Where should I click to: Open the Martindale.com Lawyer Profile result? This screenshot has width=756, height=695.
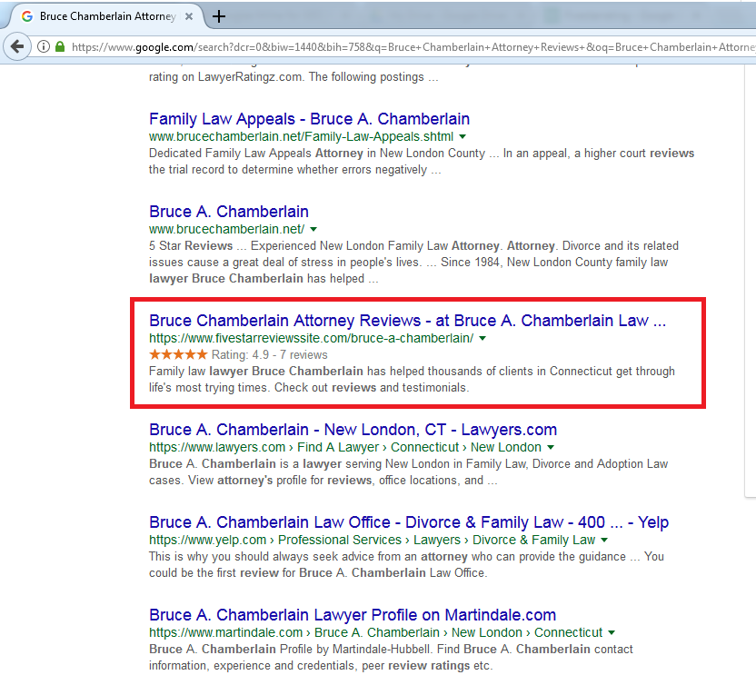coord(353,615)
